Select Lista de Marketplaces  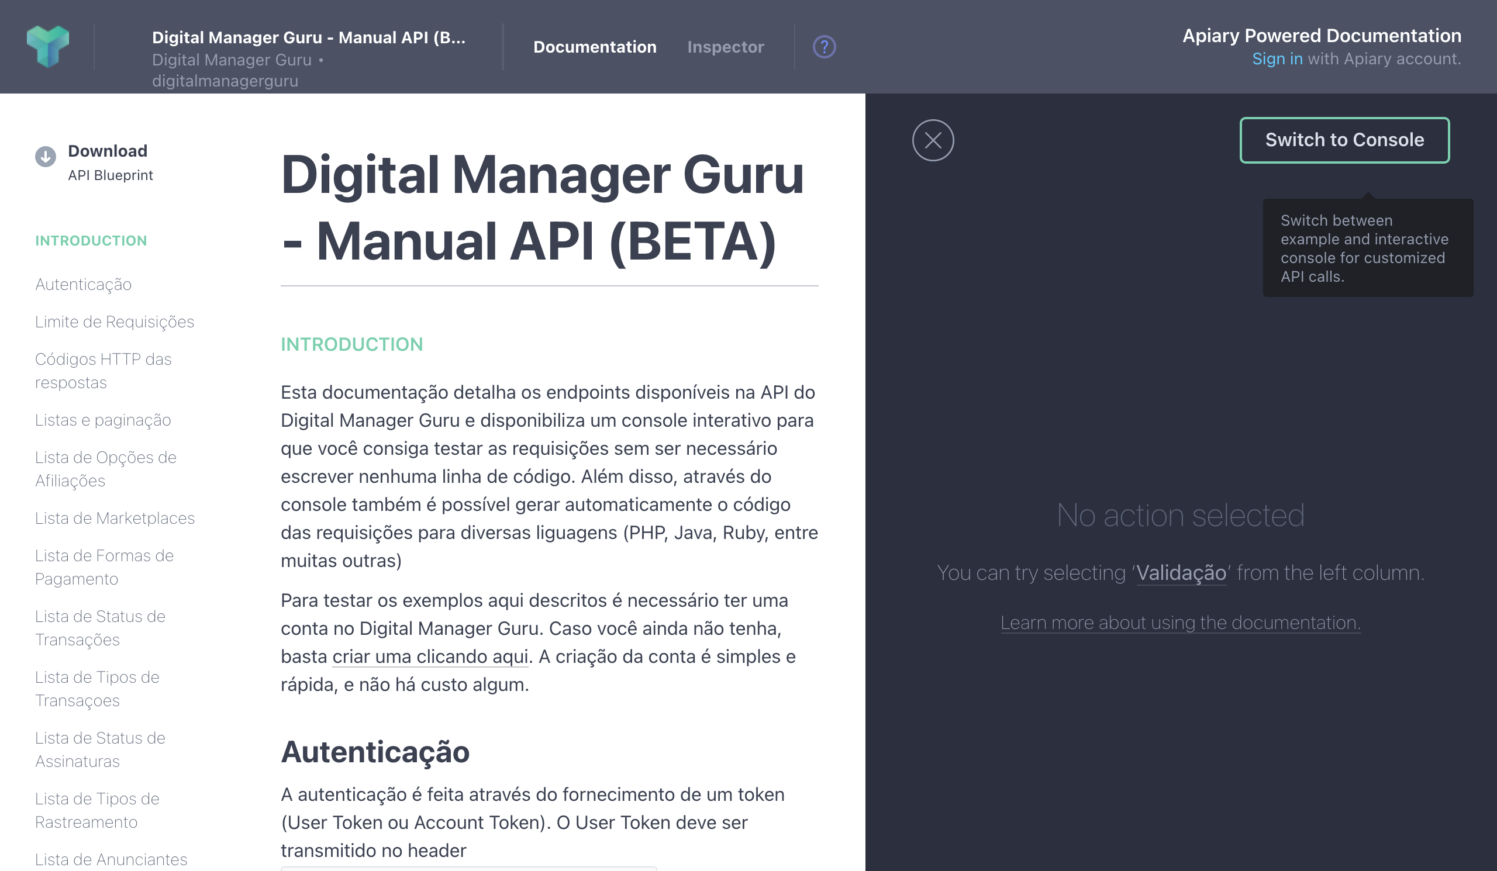click(x=115, y=519)
